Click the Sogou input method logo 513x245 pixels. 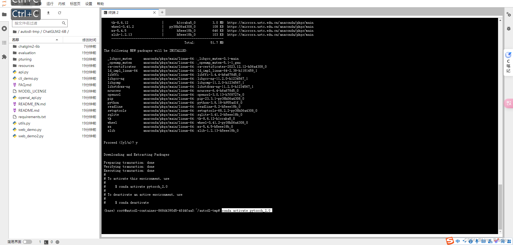tap(450, 241)
